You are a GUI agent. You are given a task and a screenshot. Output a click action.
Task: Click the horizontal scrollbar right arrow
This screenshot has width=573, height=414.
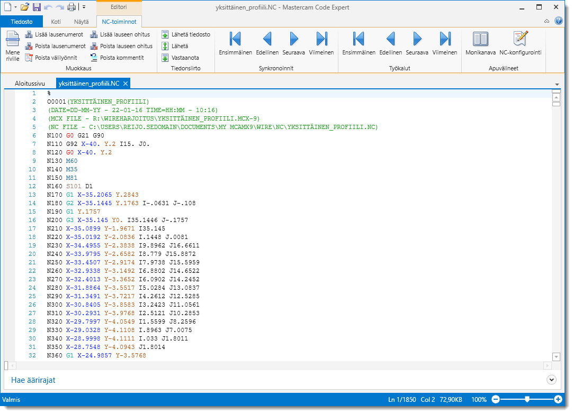[547, 365]
